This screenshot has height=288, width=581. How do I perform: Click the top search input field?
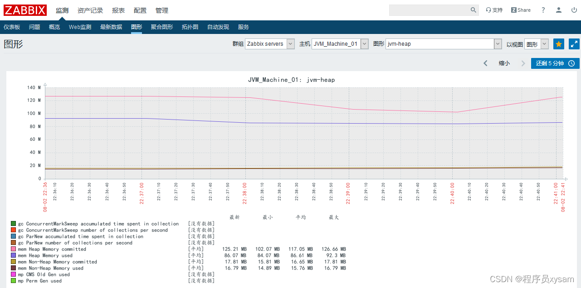(x=429, y=10)
